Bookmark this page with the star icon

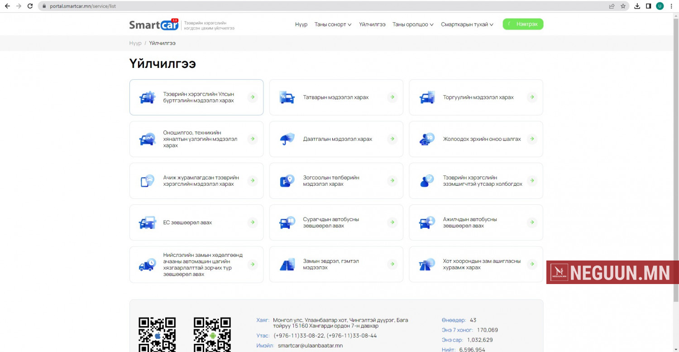click(x=623, y=6)
